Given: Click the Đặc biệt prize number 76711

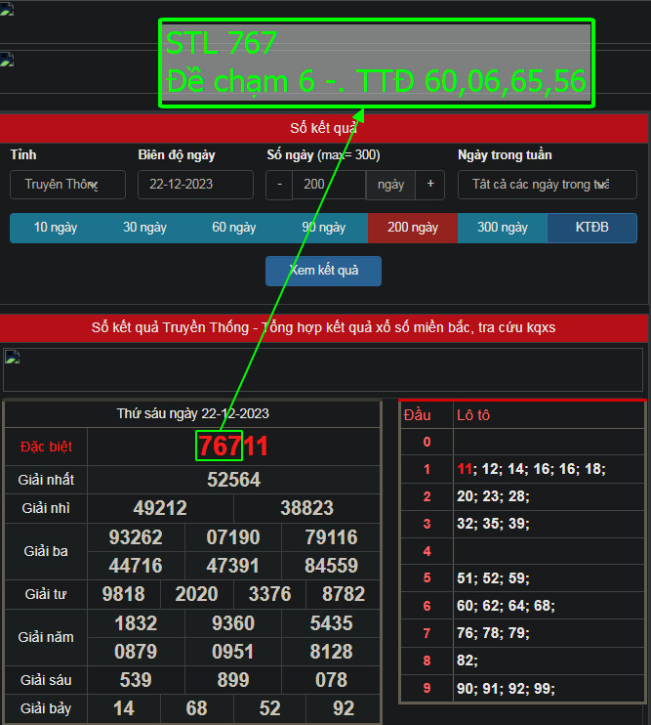Looking at the screenshot, I should (x=233, y=447).
